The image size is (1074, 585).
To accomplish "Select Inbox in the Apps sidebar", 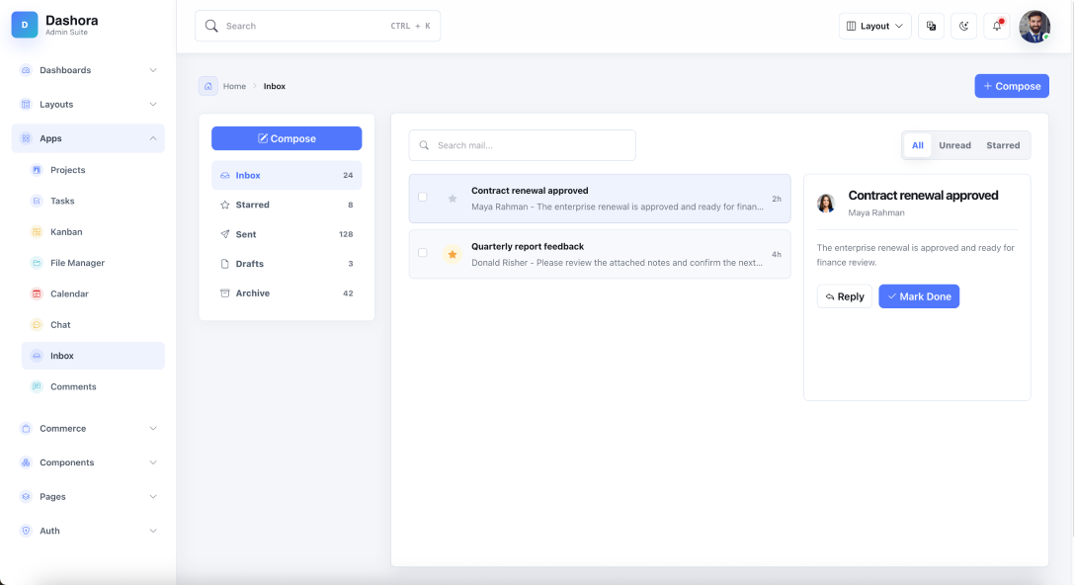I will point(93,356).
